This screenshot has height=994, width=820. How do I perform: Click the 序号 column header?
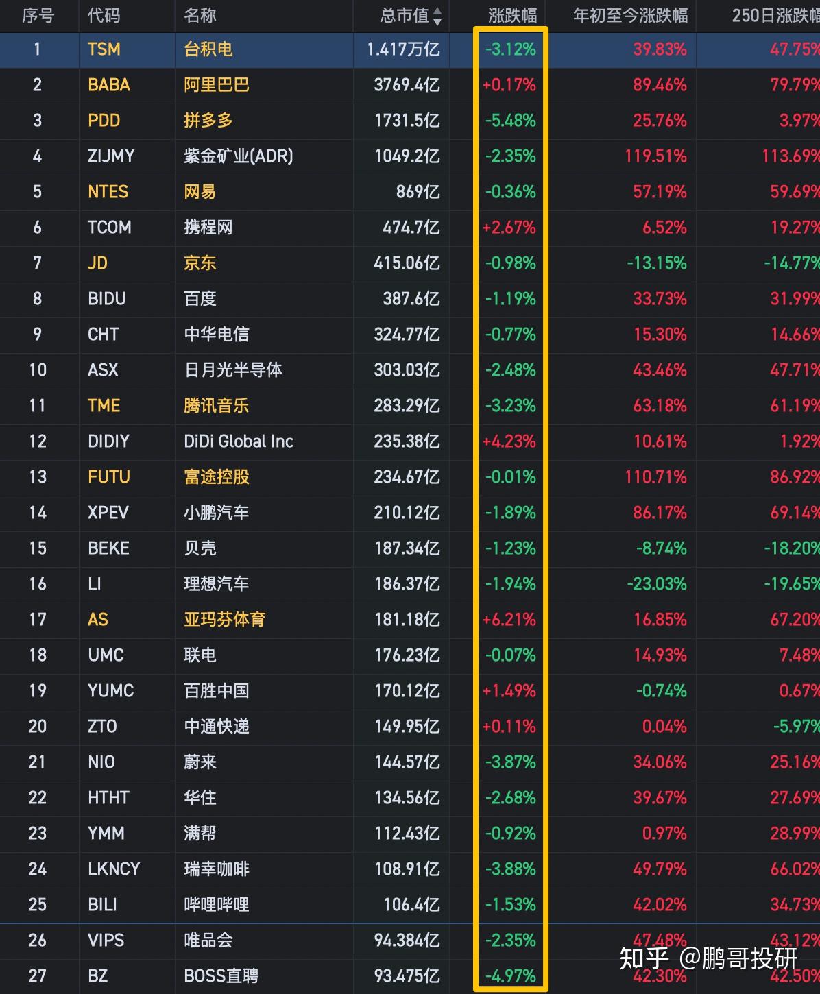pyautogui.click(x=38, y=15)
